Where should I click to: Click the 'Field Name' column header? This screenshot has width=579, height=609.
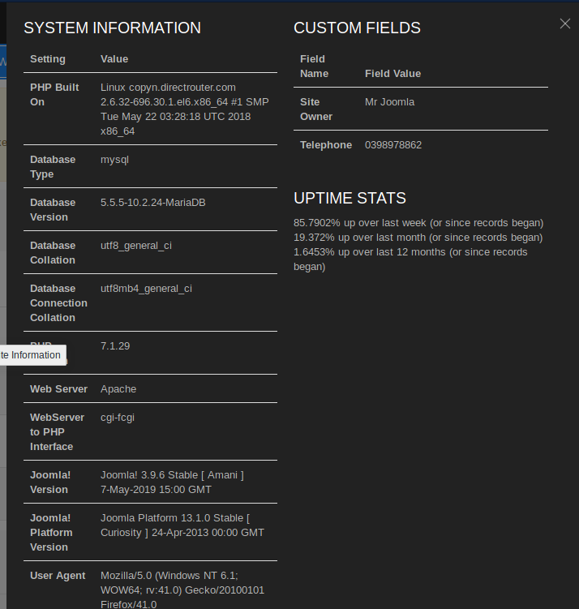click(314, 66)
